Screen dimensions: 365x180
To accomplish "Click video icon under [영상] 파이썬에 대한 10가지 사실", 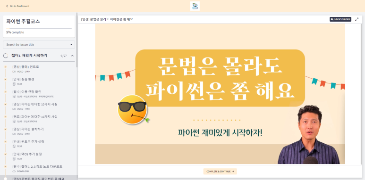I will pyautogui.click(x=14, y=109).
